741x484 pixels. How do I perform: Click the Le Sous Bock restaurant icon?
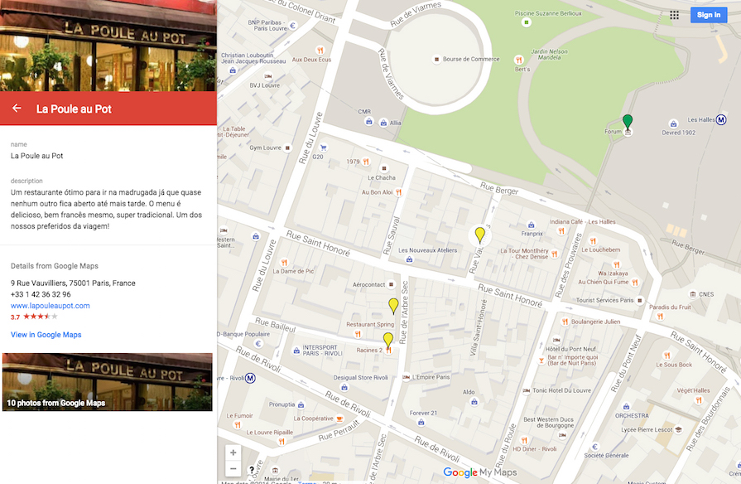[666, 356]
